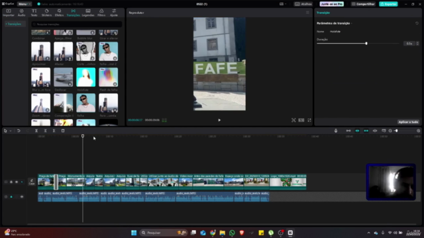The width and height of the screenshot is (424, 238).
Task: Open the Efeitos tab
Action: point(59,13)
